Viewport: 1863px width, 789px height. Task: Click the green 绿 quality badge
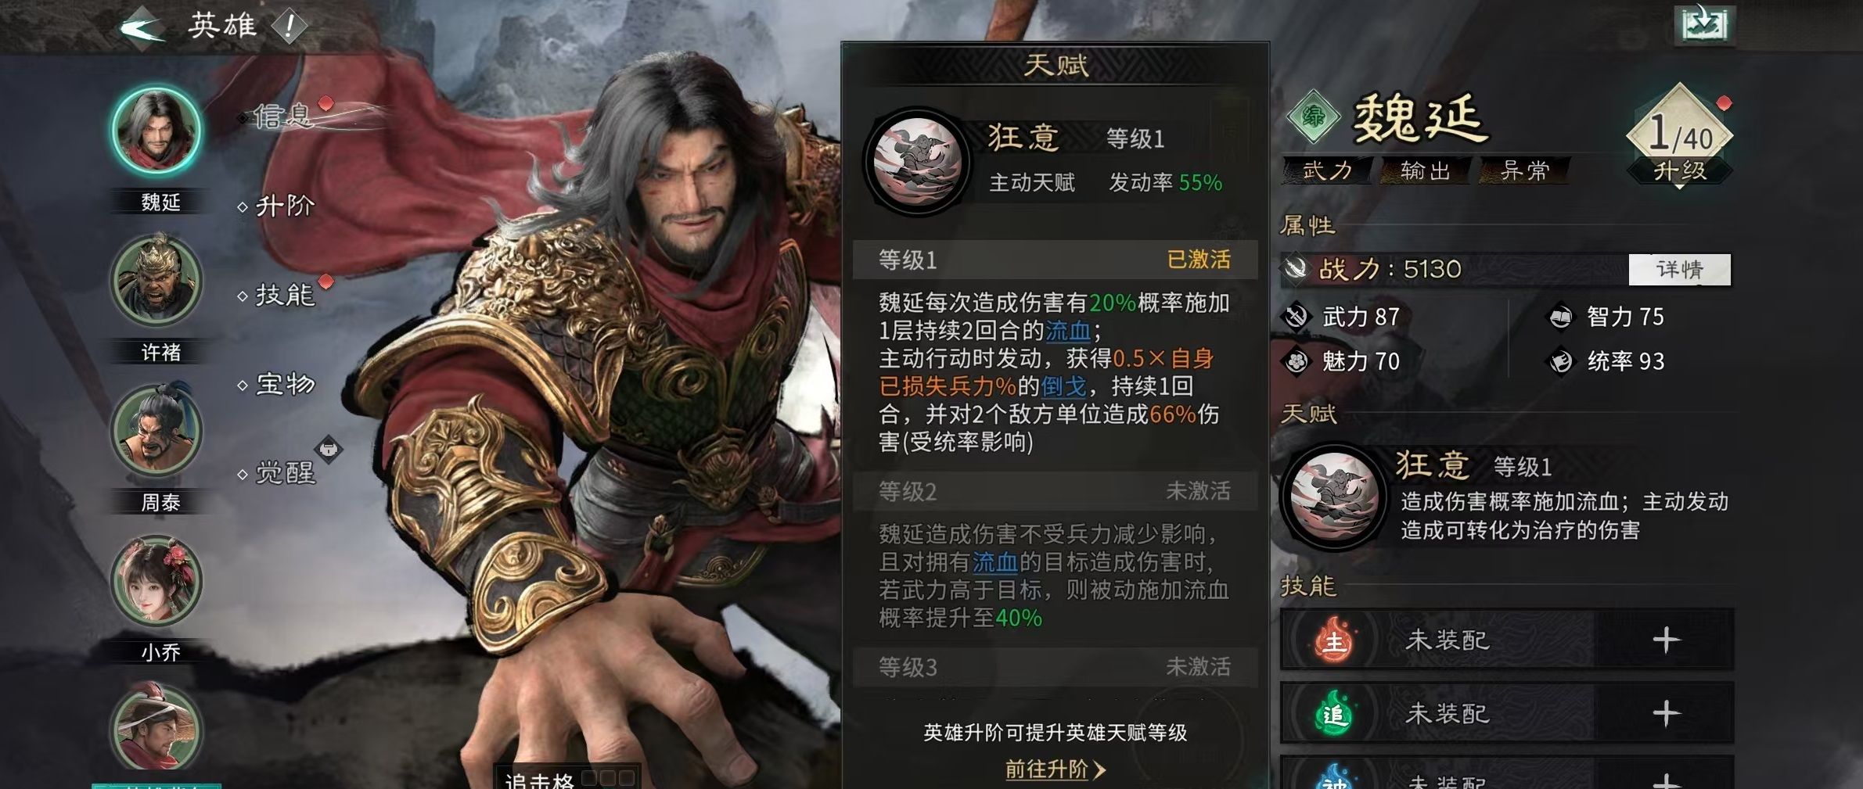pos(1314,117)
